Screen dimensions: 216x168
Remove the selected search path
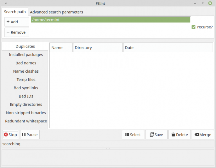[x=17, y=32]
